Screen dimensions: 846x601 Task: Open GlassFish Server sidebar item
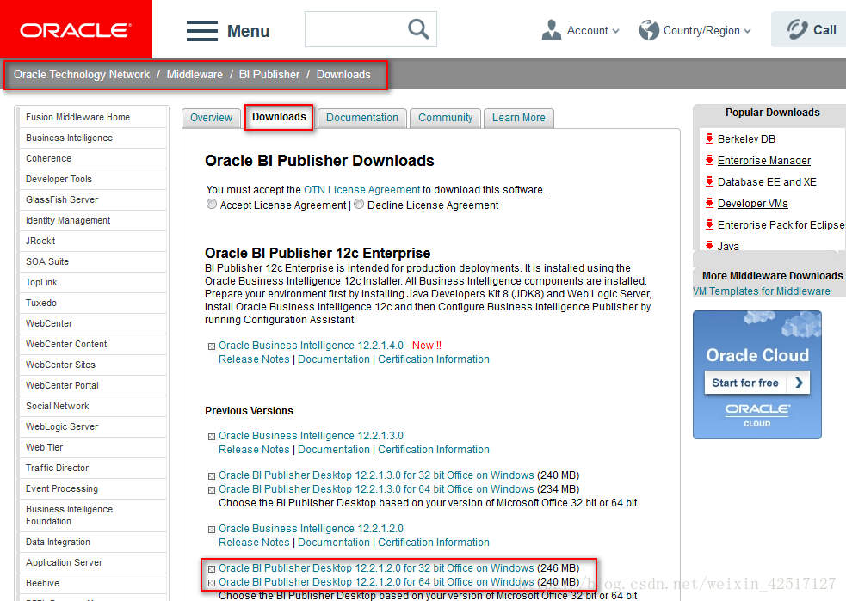(x=93, y=200)
